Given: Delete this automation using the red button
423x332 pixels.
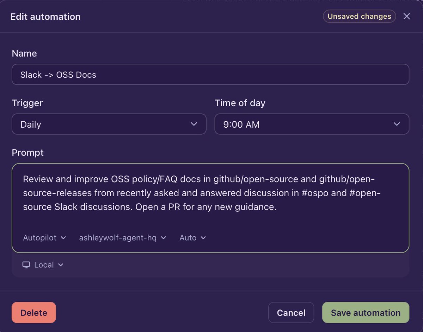Looking at the screenshot, I should pyautogui.click(x=34, y=313).
